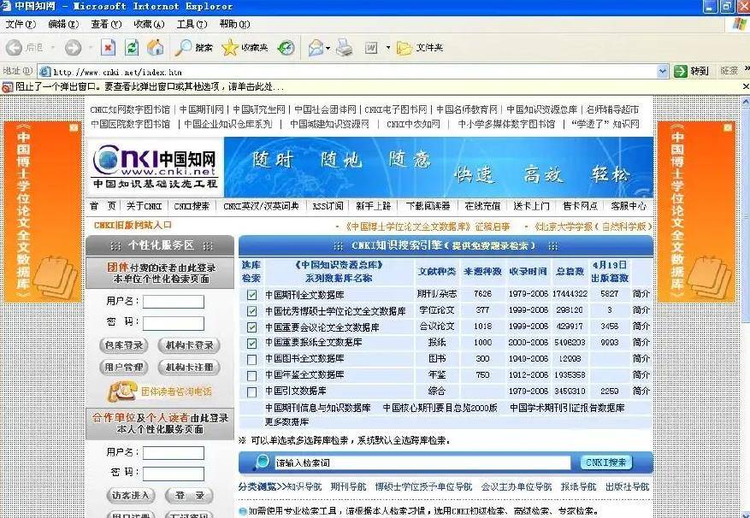Open the Search magnifier toolbar icon
The height and width of the screenshot is (518, 750).
point(183,47)
